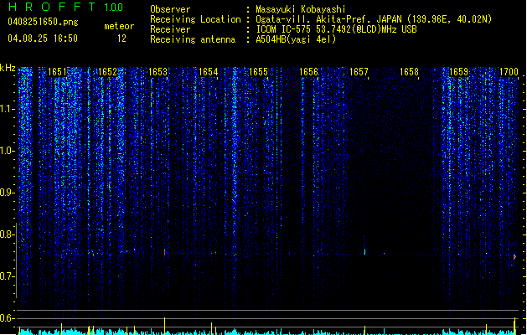Viewport: 527px width, 335px height.
Task: Click the 1700 time marker
Action: [x=509, y=72]
